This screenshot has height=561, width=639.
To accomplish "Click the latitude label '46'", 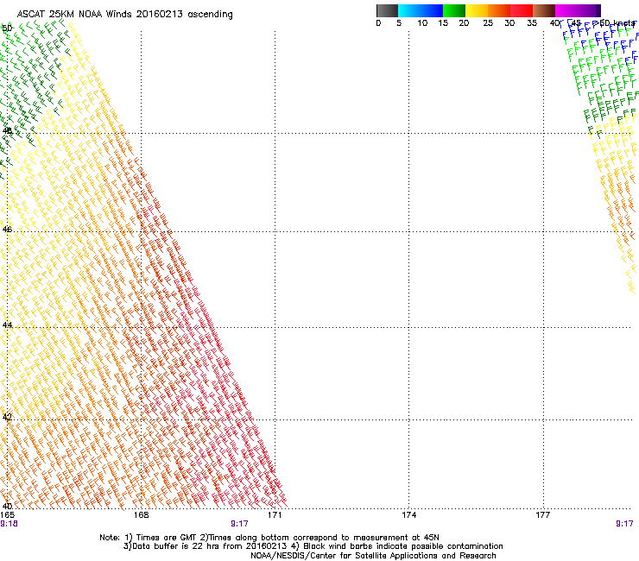I will coord(7,230).
